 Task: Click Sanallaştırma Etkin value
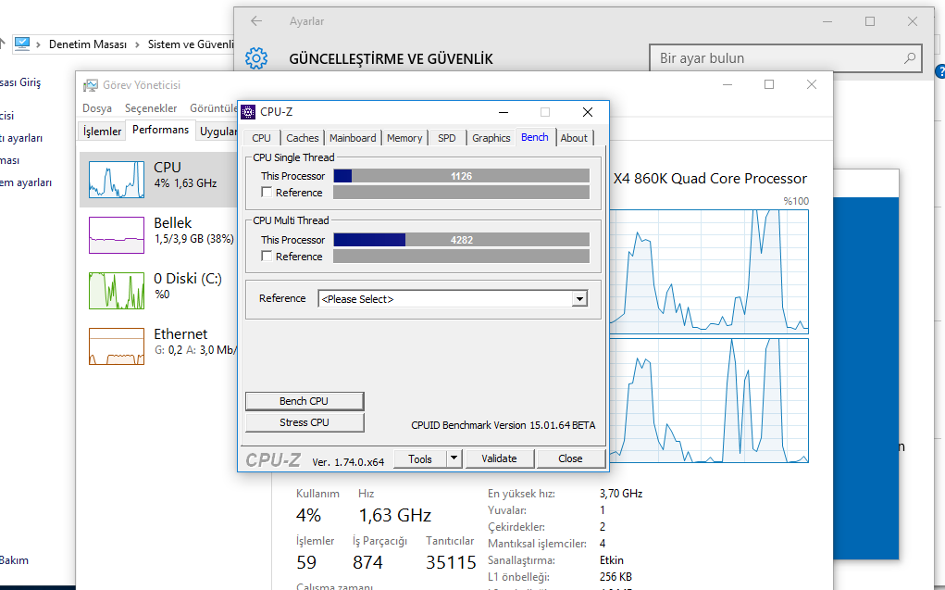[x=612, y=560]
